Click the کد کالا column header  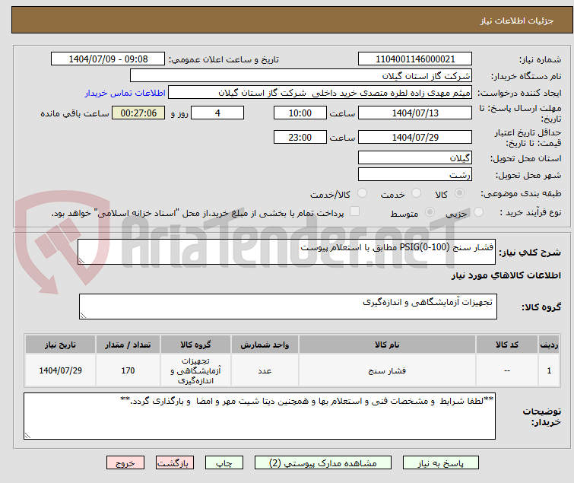[x=507, y=345]
